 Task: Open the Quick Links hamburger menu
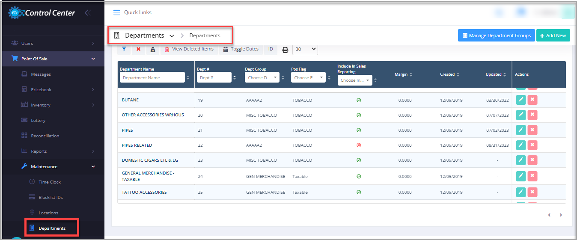116,12
